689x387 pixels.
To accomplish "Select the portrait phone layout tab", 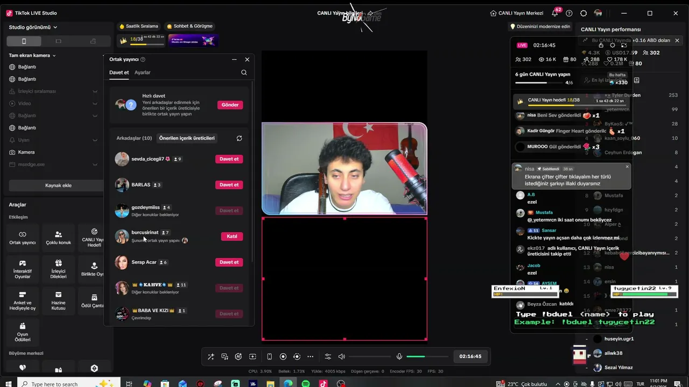I will coord(24,41).
